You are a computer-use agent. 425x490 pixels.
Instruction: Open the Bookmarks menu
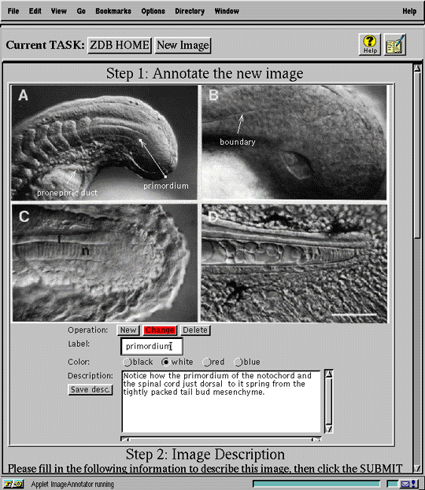point(113,11)
